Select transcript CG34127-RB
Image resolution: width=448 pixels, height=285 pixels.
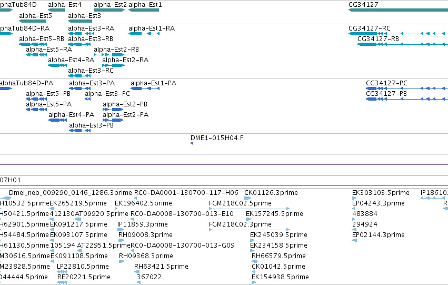click(x=403, y=44)
